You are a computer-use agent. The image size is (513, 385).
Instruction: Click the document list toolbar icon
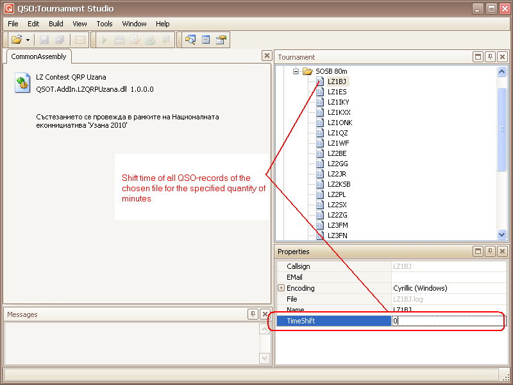206,40
